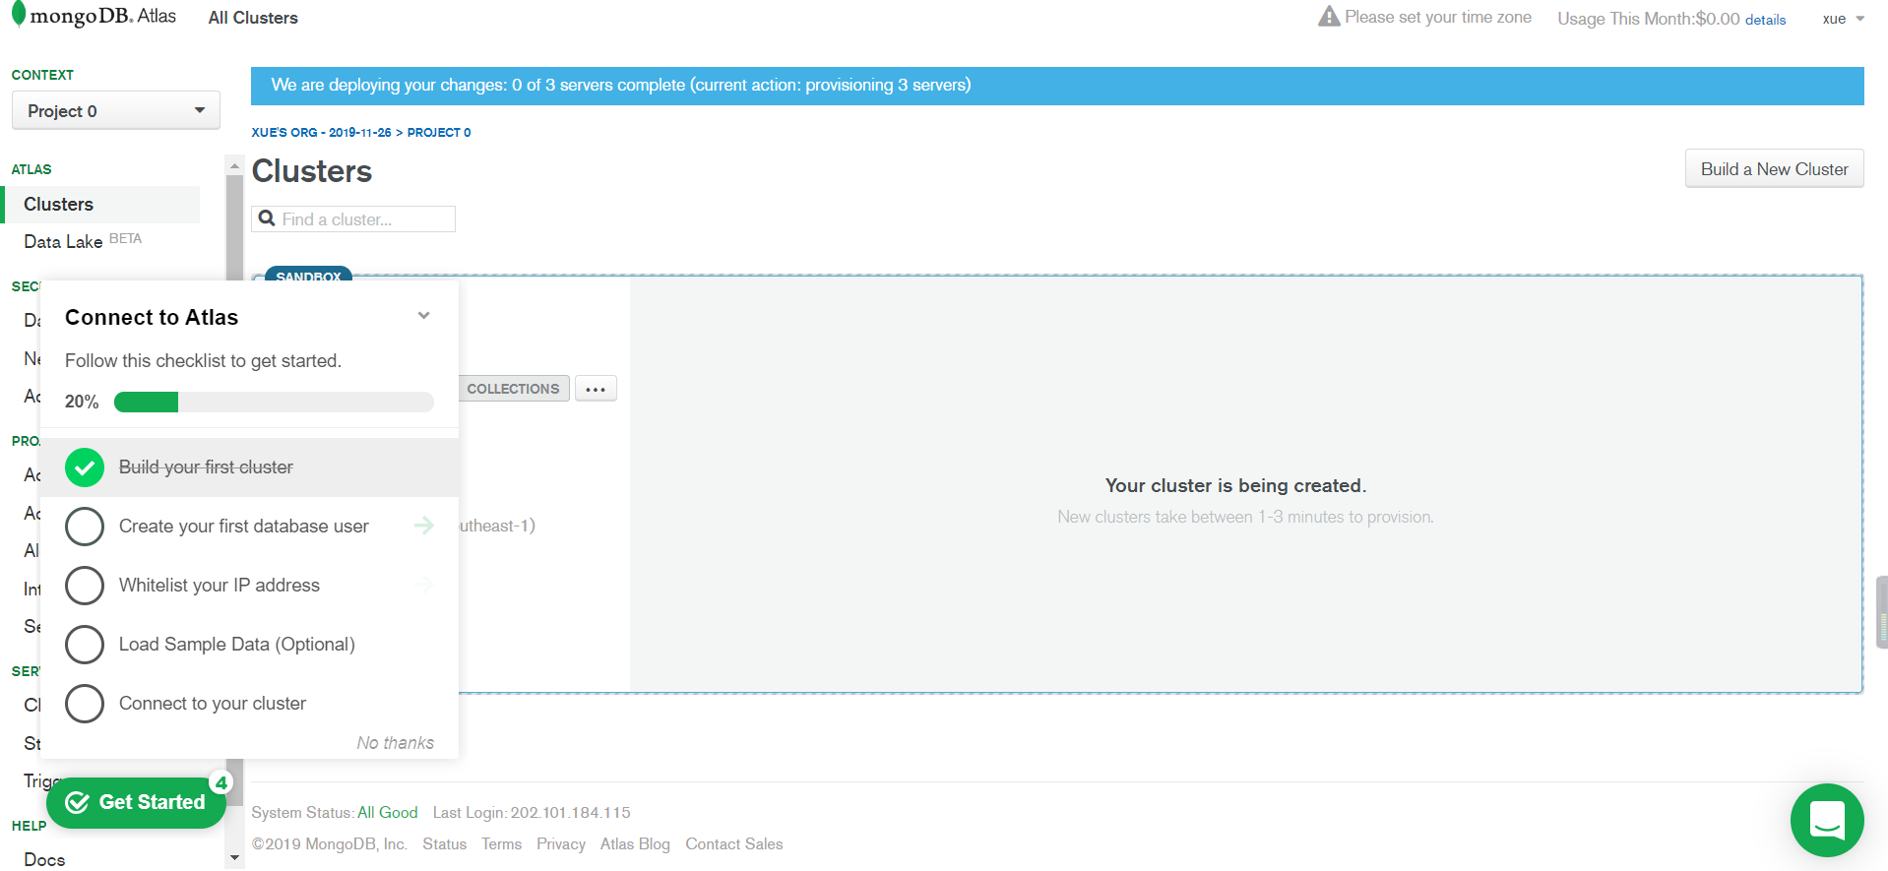Click the All Good system status link
1888x871 pixels.
[x=388, y=813]
